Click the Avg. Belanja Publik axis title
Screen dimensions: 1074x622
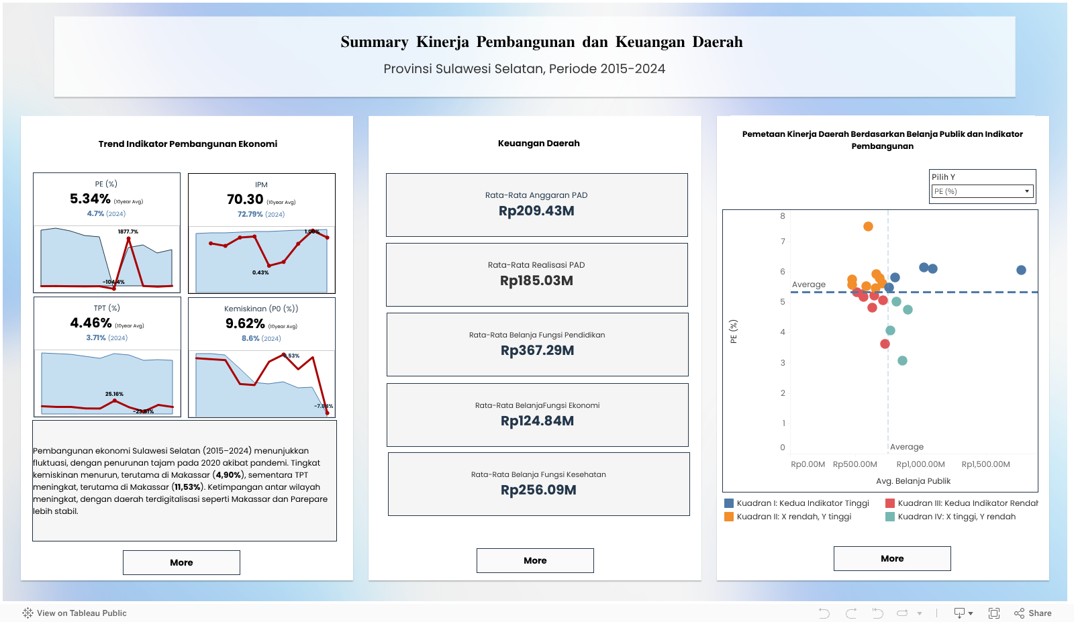click(913, 480)
